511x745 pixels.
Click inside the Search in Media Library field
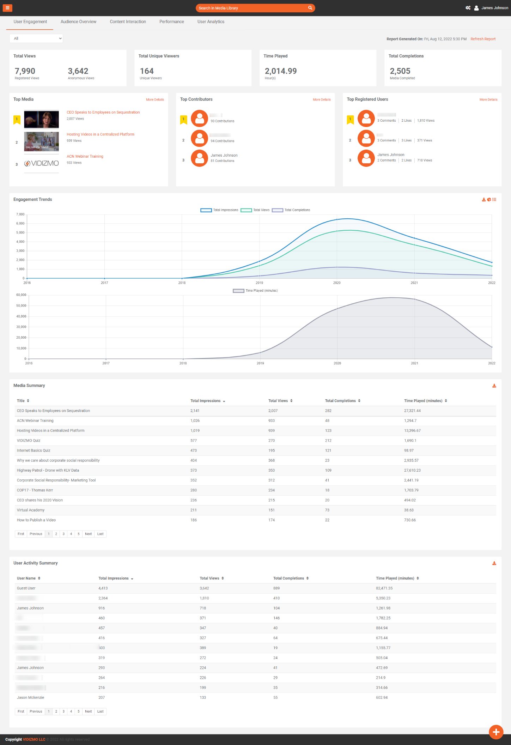[250, 8]
